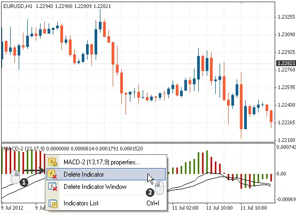Select Delete Indicator from context menu
Viewport: 296px width, 215px height.
(x=106, y=174)
